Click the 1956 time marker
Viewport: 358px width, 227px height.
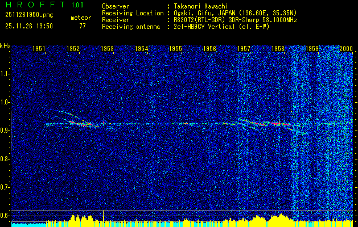(x=209, y=48)
